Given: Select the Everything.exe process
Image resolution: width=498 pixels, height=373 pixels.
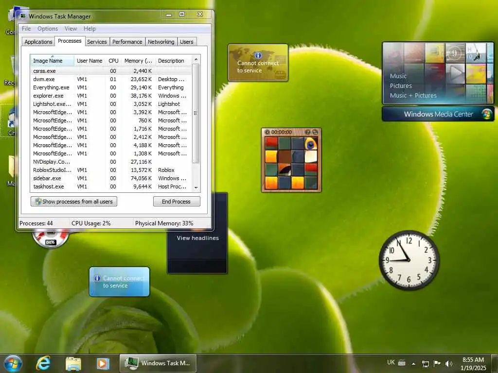Looking at the screenshot, I should coord(111,87).
